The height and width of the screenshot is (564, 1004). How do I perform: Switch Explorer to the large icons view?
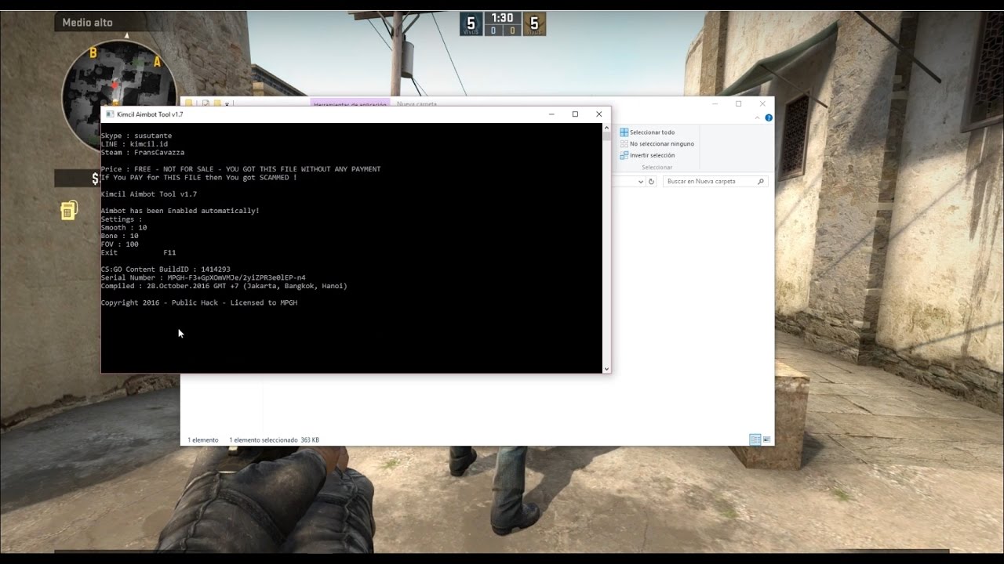pyautogui.click(x=766, y=439)
